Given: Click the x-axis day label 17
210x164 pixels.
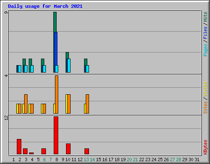Looking at the screenshot, I should coord(111,159).
